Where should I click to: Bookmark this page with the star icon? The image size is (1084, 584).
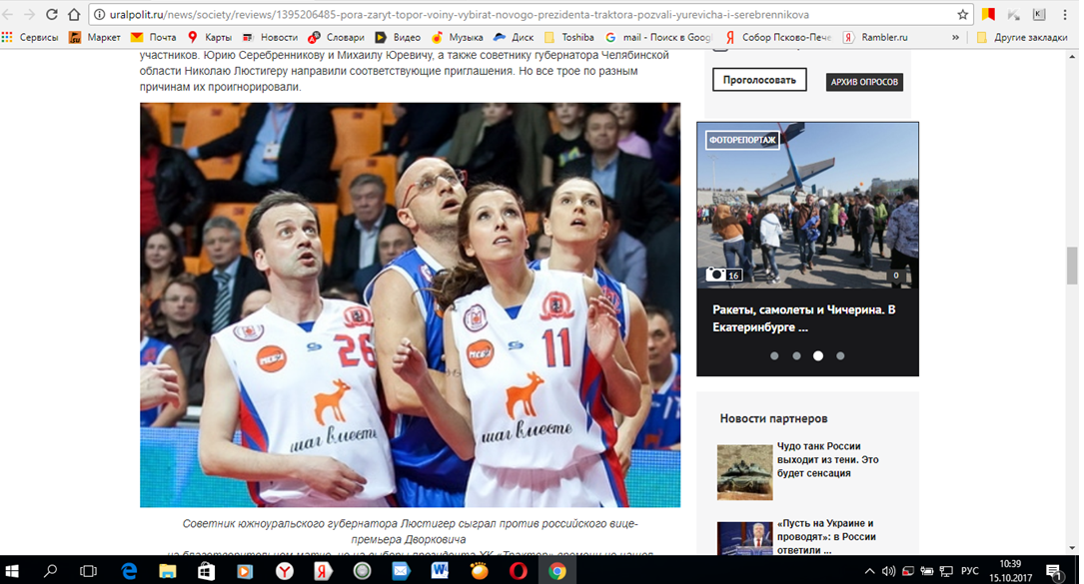tap(962, 14)
